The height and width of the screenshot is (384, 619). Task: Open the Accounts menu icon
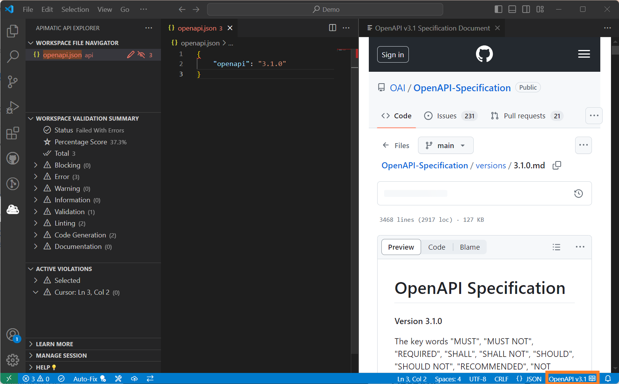[13, 335]
